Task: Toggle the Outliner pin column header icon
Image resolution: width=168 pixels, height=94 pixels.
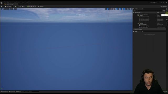Action: point(135,13)
